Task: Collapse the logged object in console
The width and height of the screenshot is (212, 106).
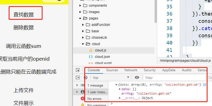Action: [116, 85]
